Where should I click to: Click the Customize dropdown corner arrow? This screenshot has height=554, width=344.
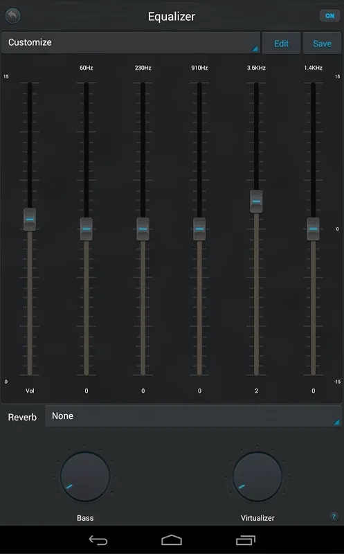[x=255, y=48]
